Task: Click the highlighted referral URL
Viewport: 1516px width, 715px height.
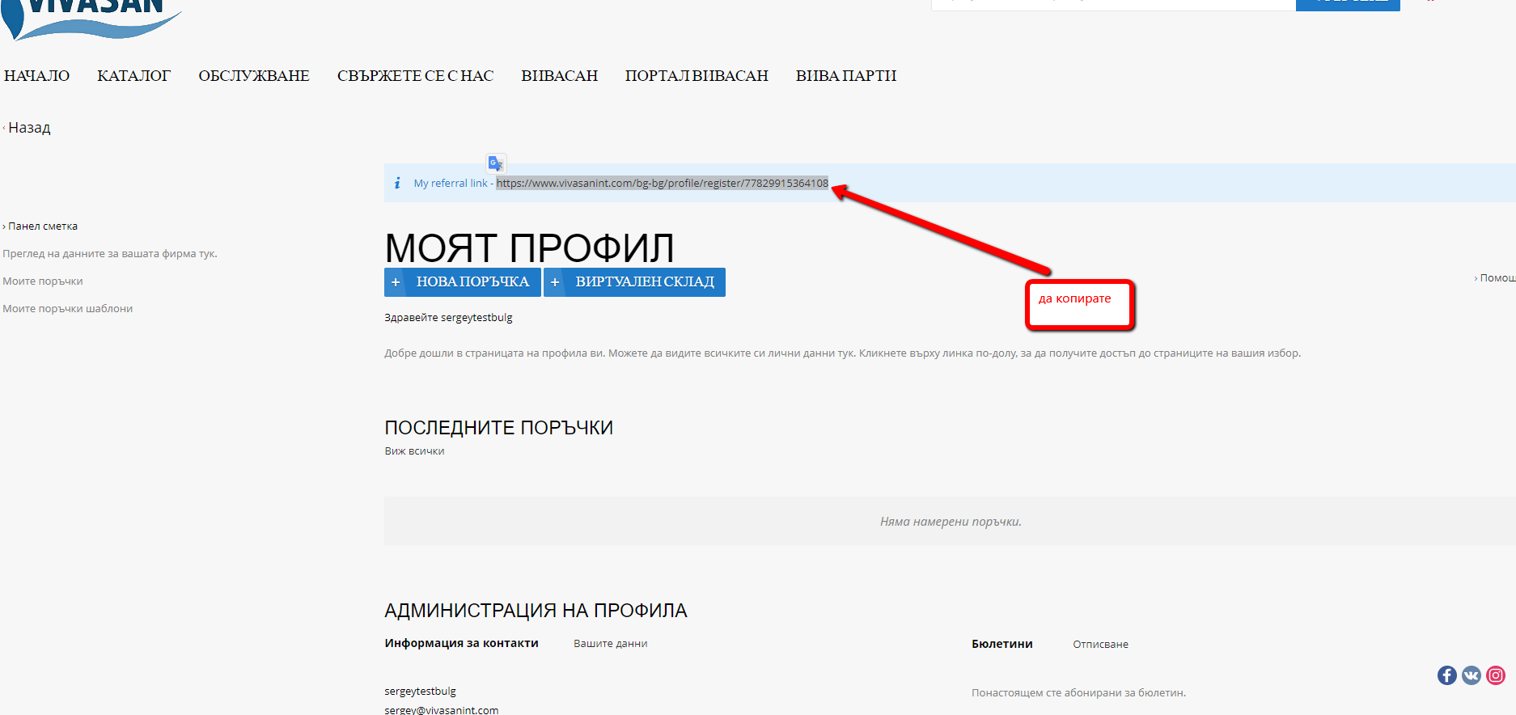Action: [x=663, y=184]
